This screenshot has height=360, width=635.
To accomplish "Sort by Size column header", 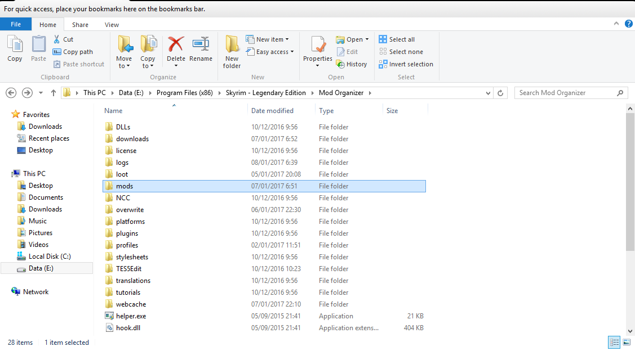I will [x=392, y=110].
